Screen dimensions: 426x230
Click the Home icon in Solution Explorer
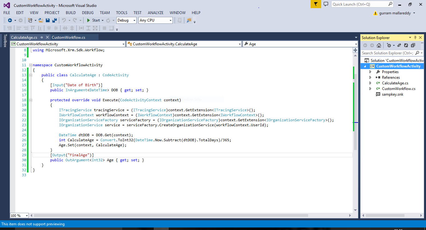coord(379,45)
